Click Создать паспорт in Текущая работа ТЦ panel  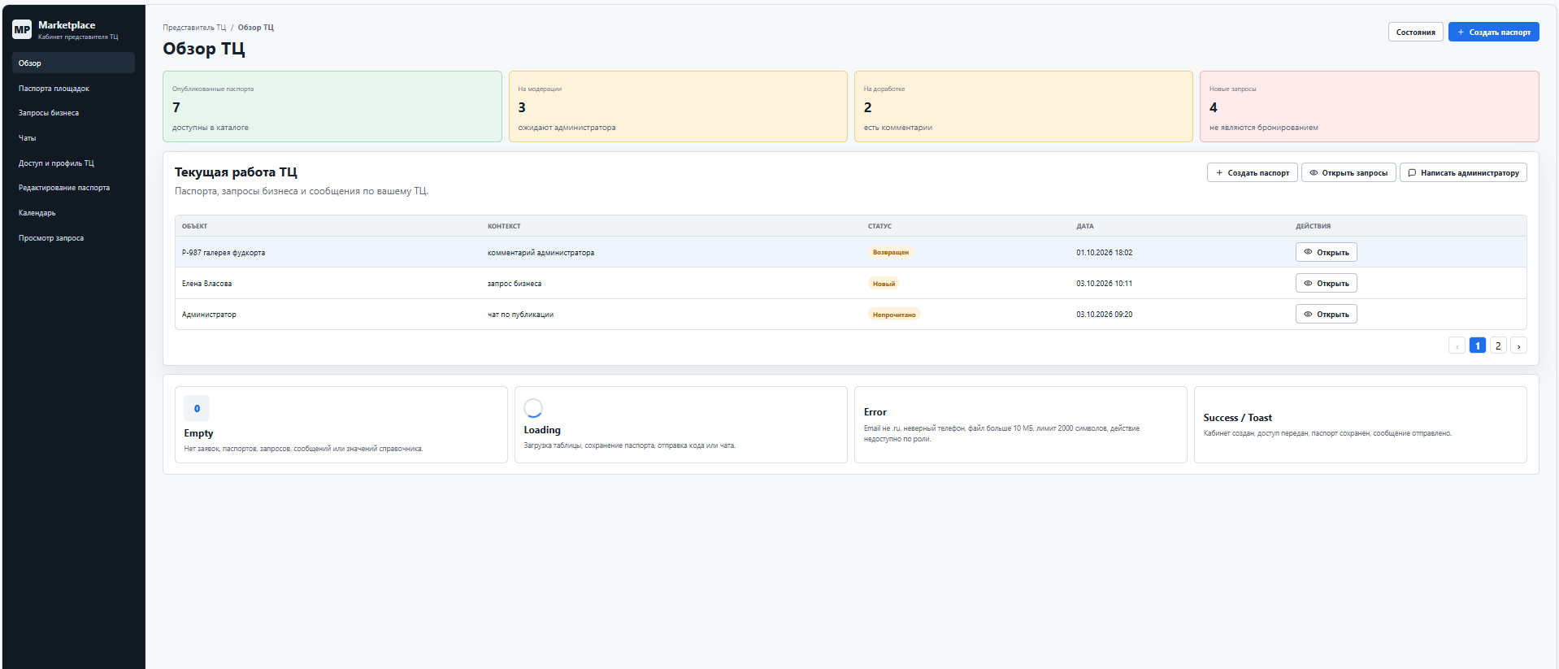(1252, 172)
